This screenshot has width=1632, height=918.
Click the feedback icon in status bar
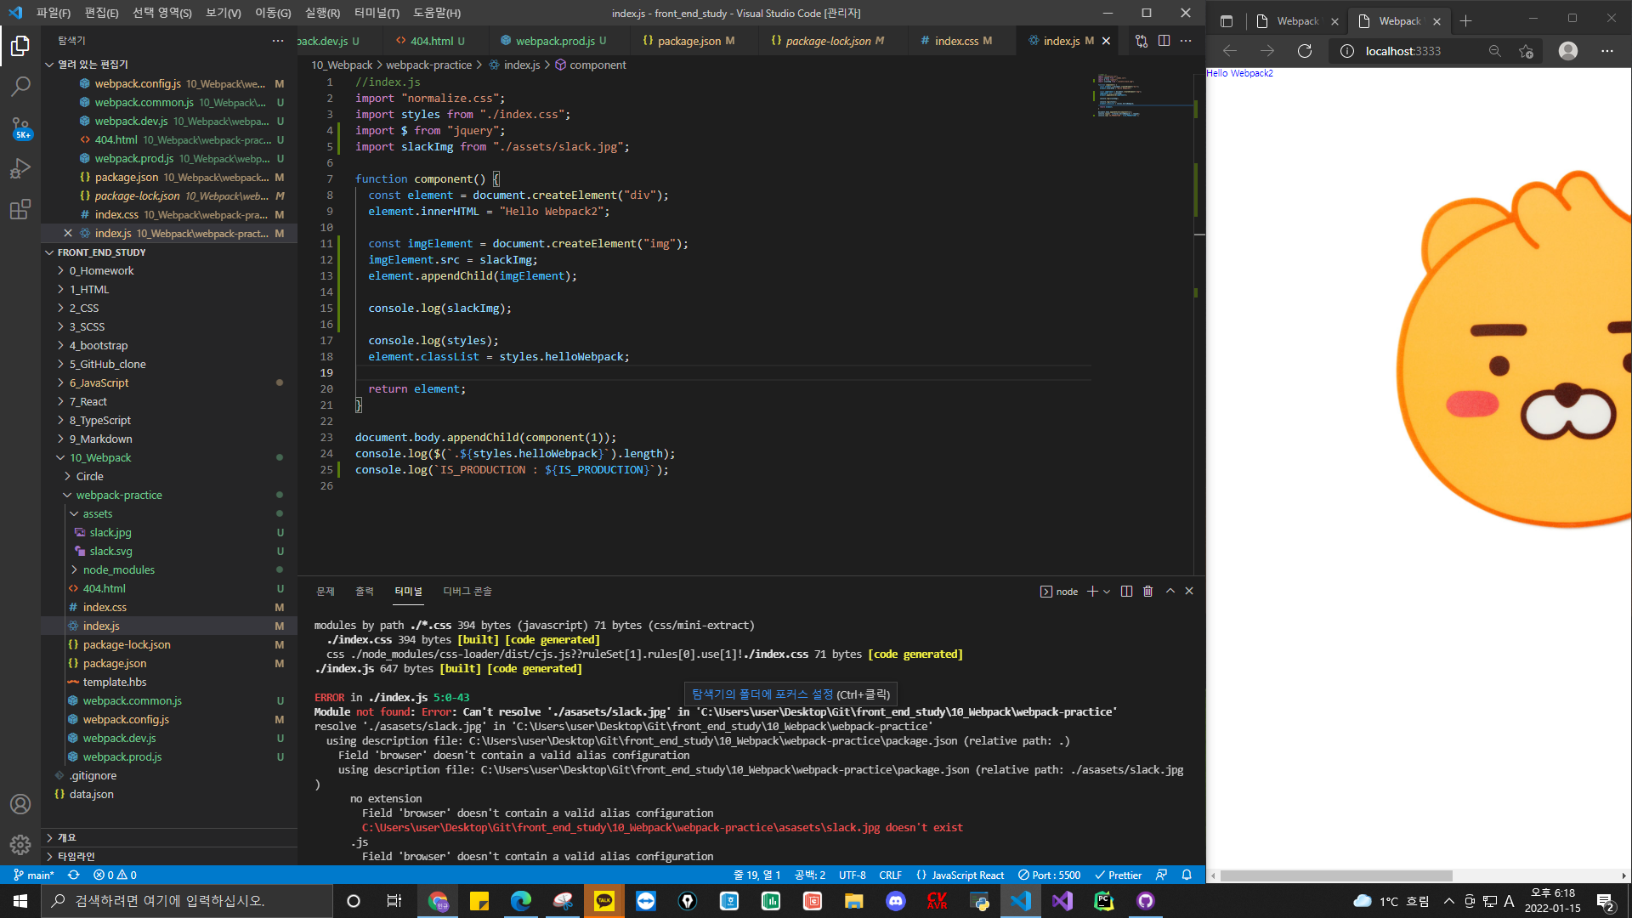[1162, 875]
